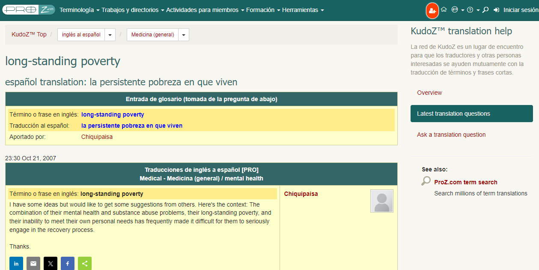The image size is (539, 270).
Task: Share this question on LinkedIn
Action: [x=16, y=264]
